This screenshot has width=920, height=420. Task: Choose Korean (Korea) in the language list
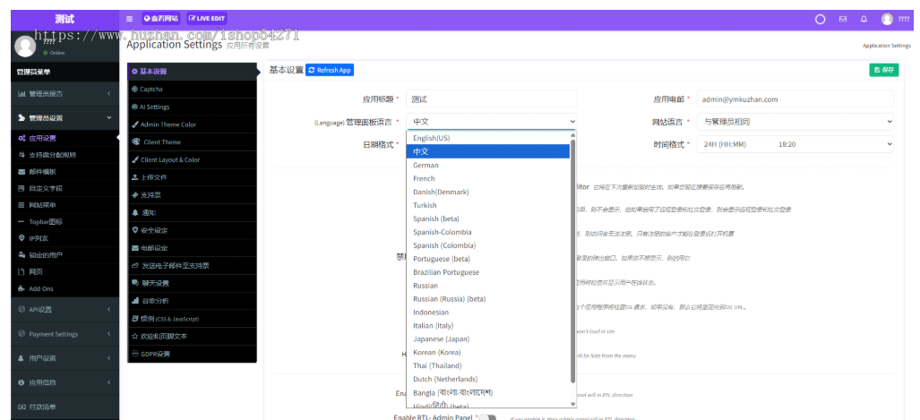pyautogui.click(x=488, y=353)
